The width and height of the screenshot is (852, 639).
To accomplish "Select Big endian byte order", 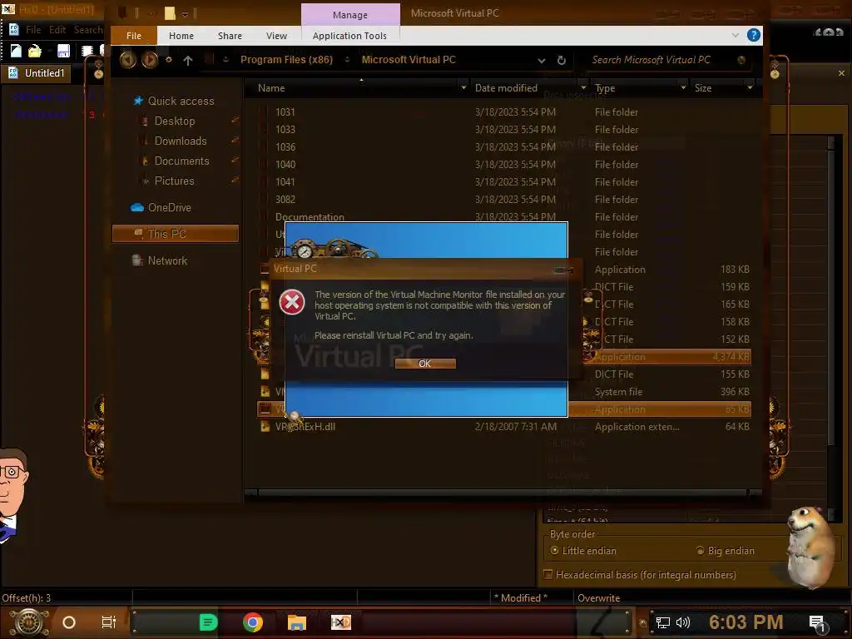I will (x=726, y=551).
